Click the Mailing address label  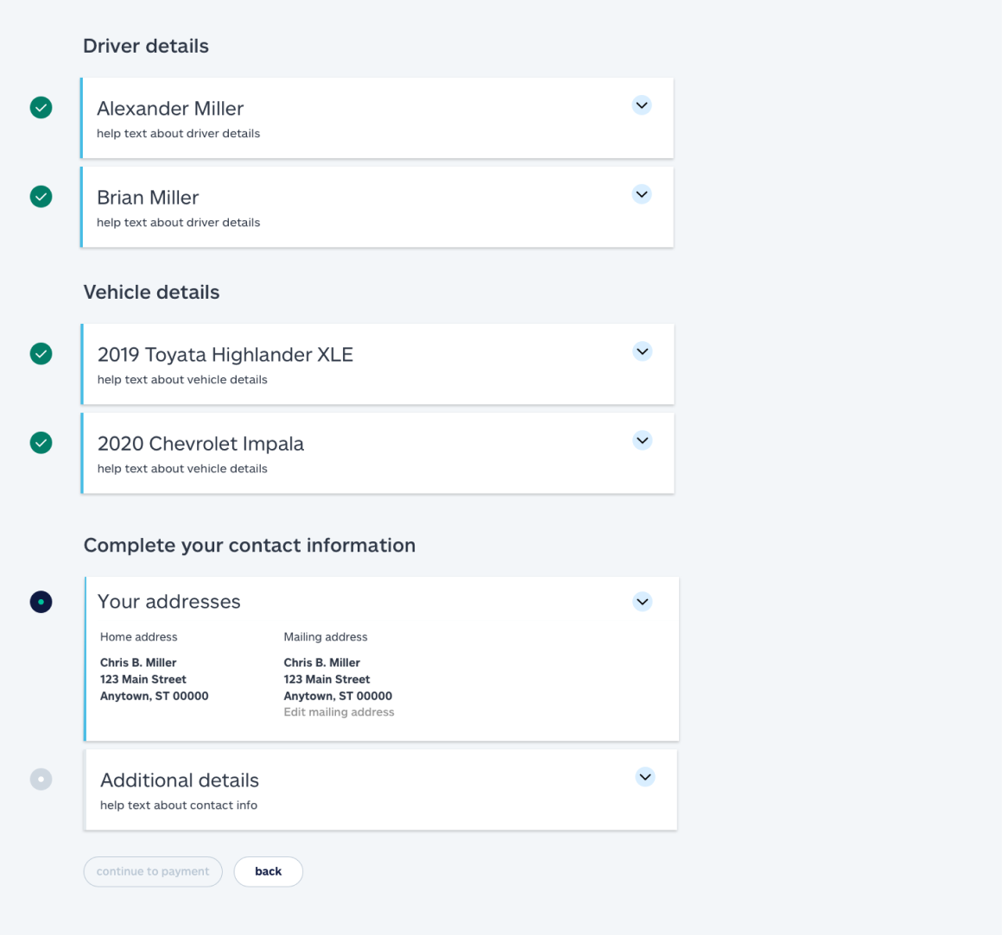(326, 637)
